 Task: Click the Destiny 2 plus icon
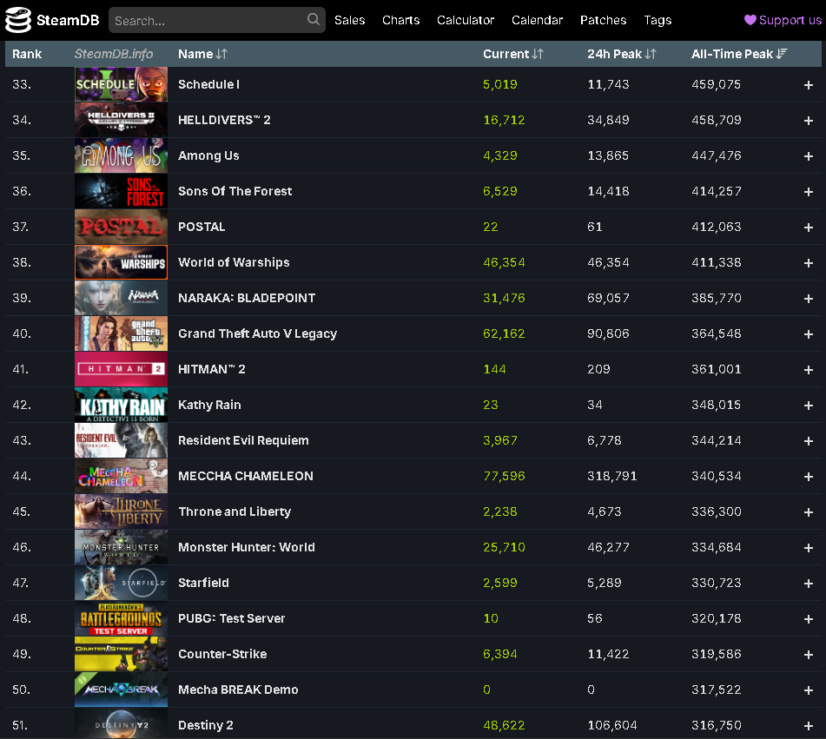[808, 726]
